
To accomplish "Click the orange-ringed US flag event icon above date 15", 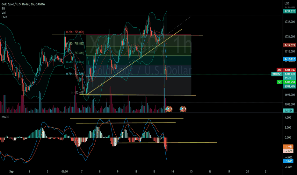I will coord(185,109).
